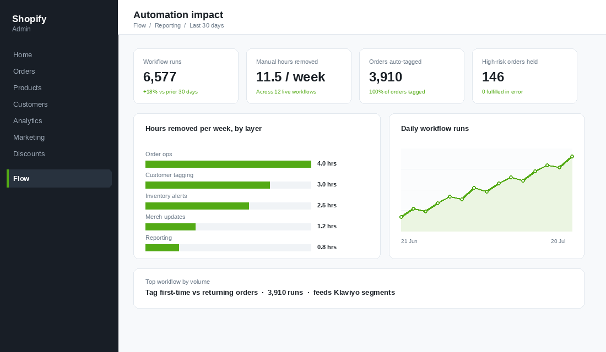
Task: Click the 0.8 hrs value
Action: (x=327, y=247)
